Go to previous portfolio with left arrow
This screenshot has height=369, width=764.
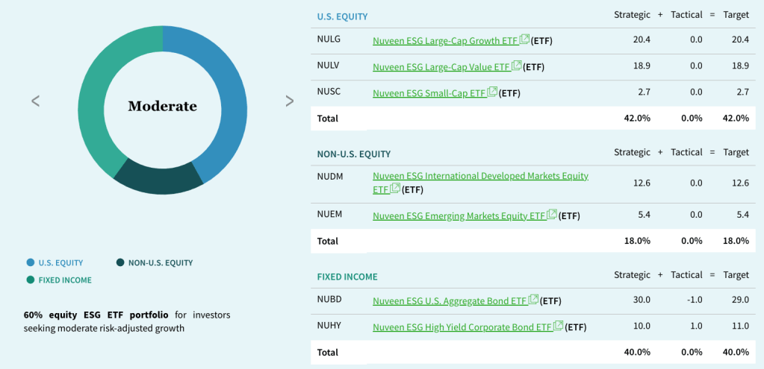coord(35,101)
